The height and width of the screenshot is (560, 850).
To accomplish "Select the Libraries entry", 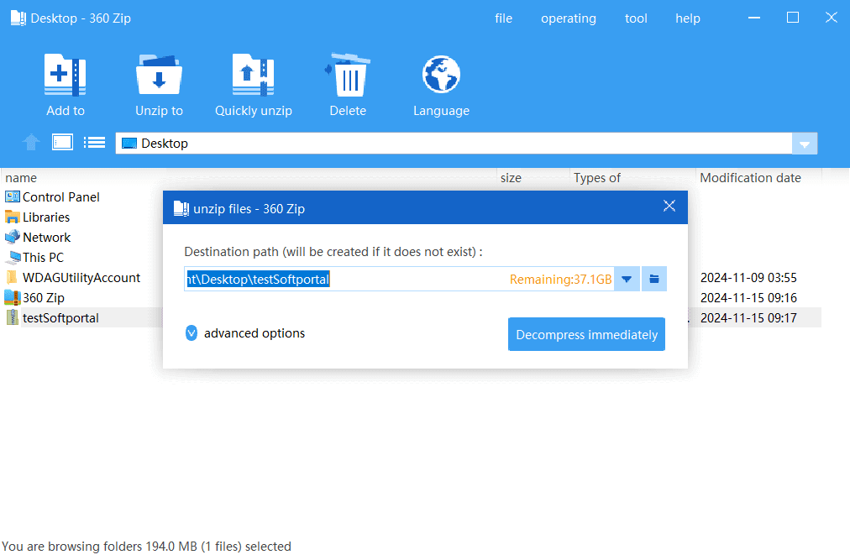I will tap(46, 217).
